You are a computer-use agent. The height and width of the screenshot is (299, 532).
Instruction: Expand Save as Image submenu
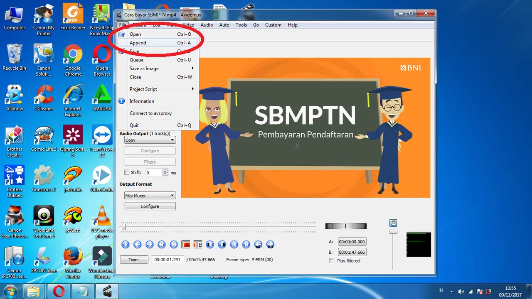pos(158,69)
